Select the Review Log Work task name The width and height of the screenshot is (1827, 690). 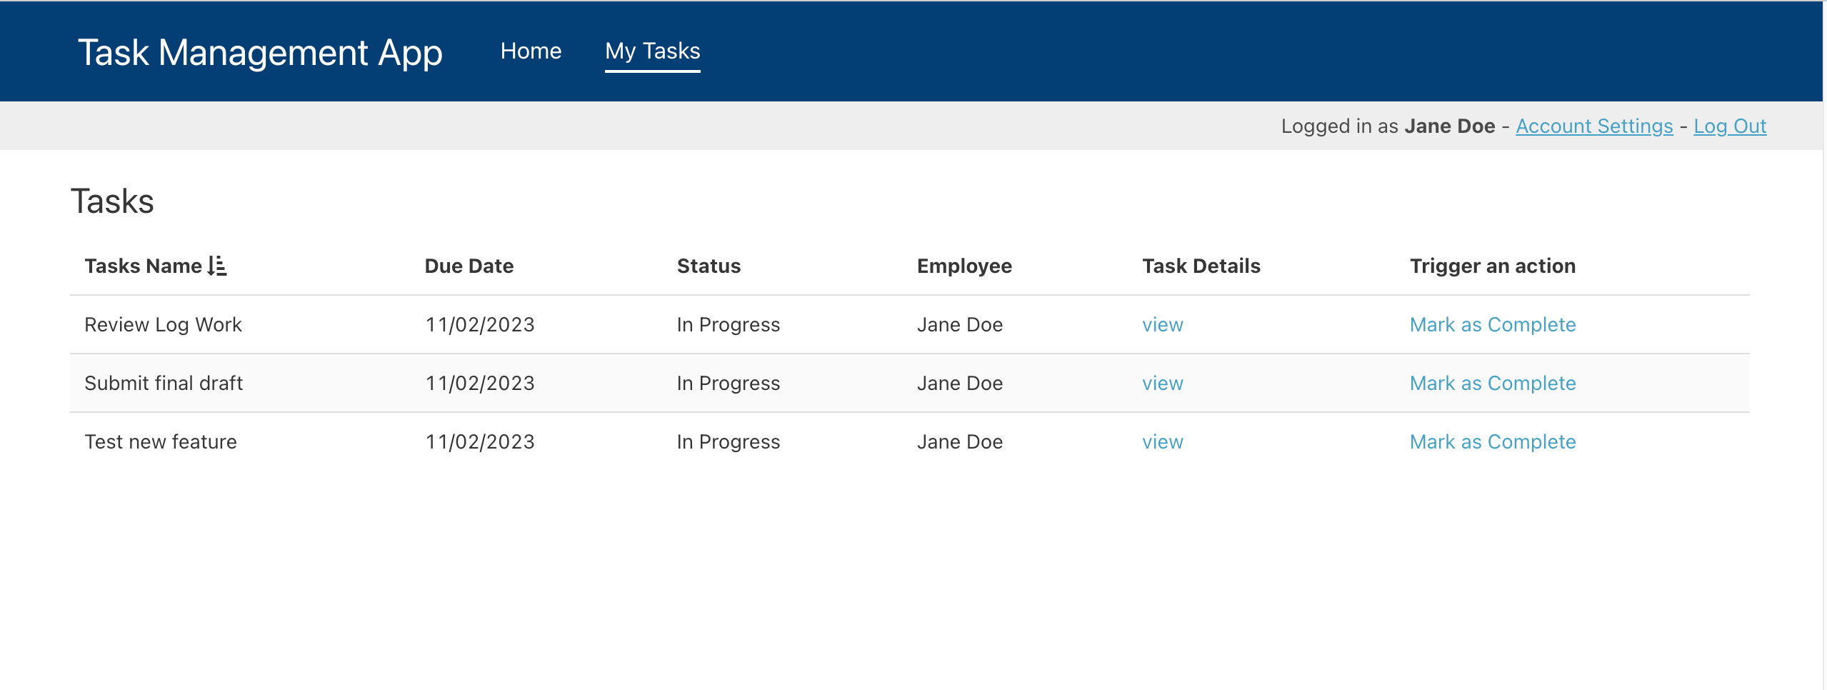pos(163,324)
